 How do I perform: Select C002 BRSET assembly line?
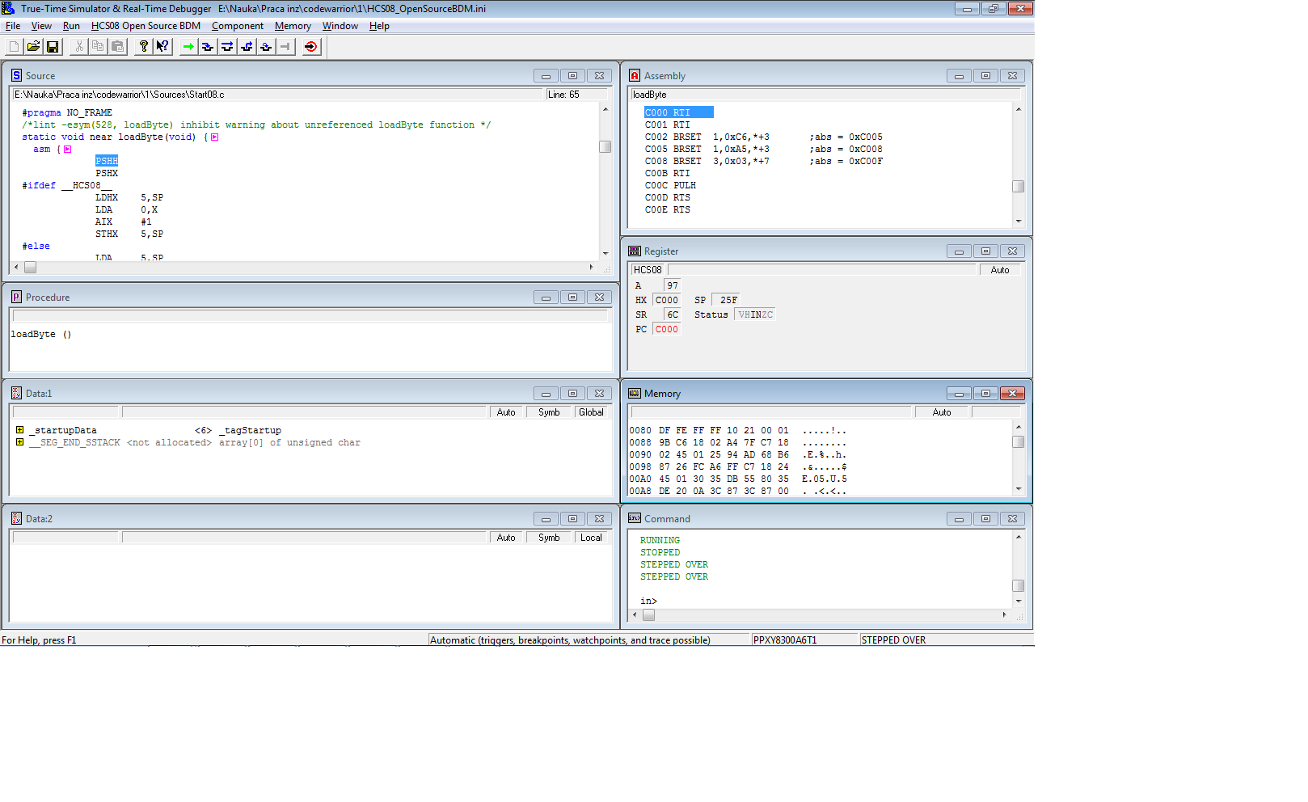coord(764,137)
